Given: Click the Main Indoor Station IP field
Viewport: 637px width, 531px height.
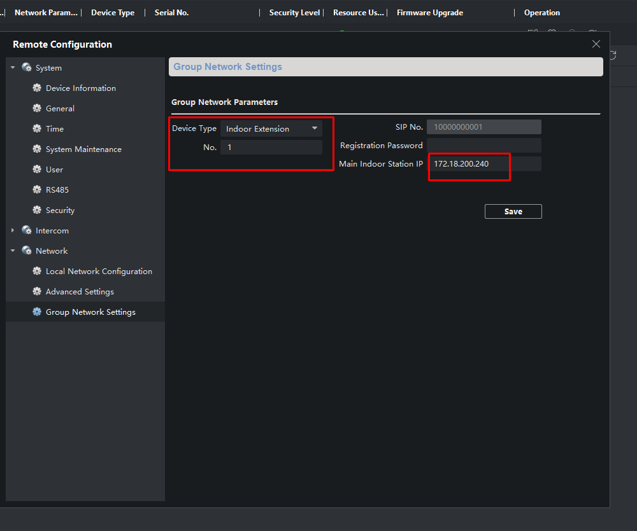Looking at the screenshot, I should [484, 164].
